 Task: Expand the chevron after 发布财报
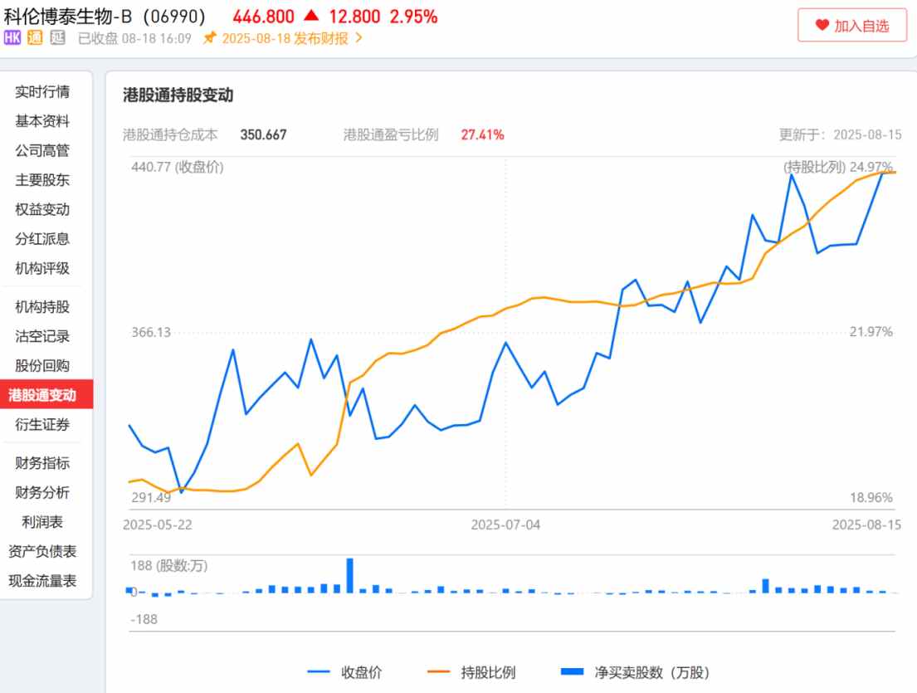click(359, 38)
